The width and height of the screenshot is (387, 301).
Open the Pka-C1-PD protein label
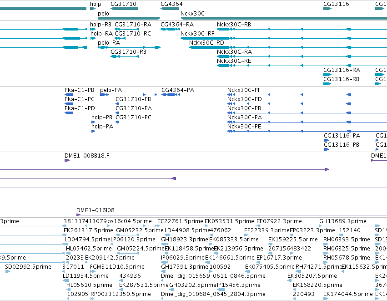[80, 108]
